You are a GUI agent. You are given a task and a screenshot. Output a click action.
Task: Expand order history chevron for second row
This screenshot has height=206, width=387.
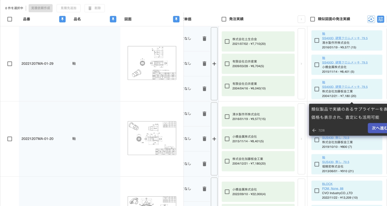[x=301, y=139]
